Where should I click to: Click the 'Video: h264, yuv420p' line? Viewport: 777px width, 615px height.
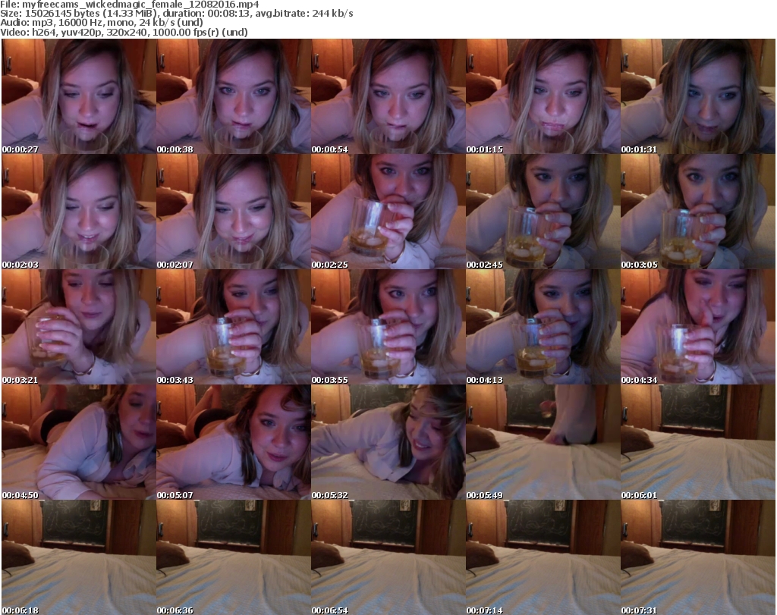click(124, 32)
